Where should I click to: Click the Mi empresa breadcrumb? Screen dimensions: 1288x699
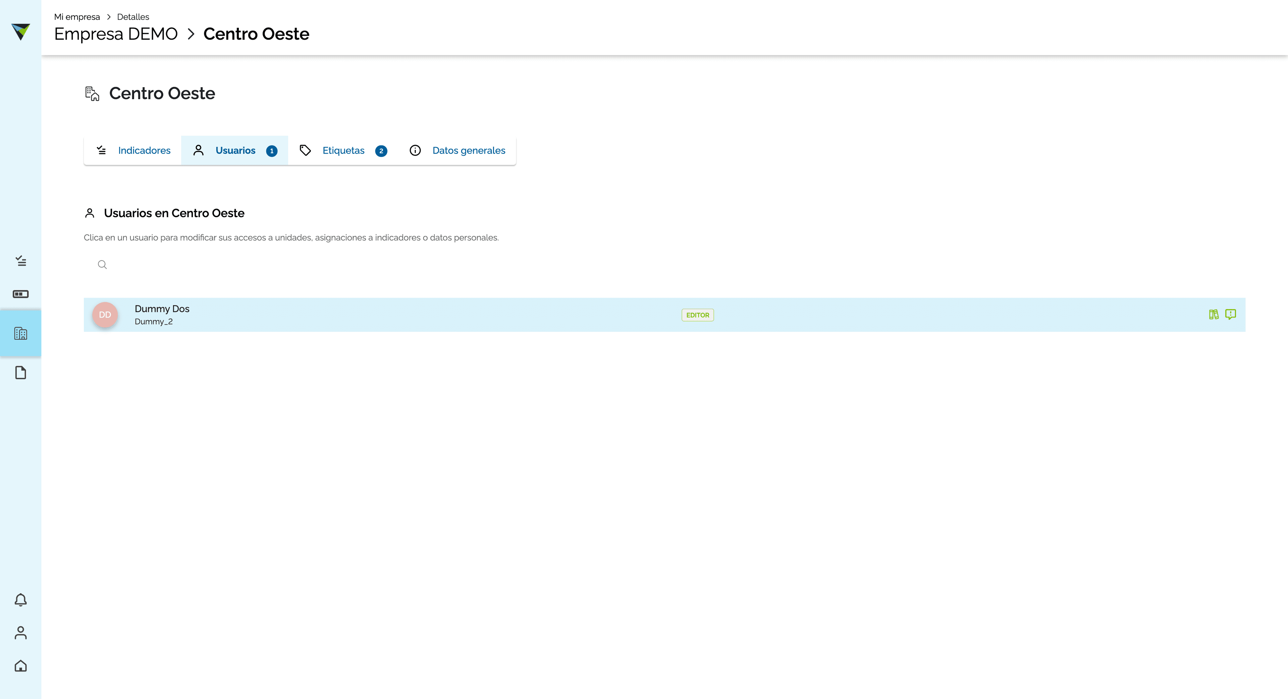(77, 17)
